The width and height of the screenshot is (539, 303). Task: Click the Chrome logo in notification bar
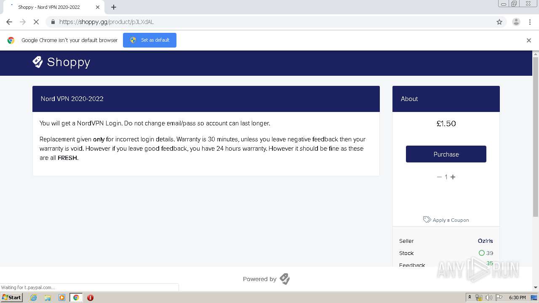(11, 40)
